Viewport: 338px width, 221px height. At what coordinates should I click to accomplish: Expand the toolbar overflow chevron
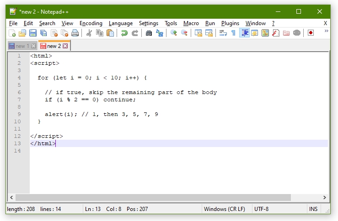327,31
